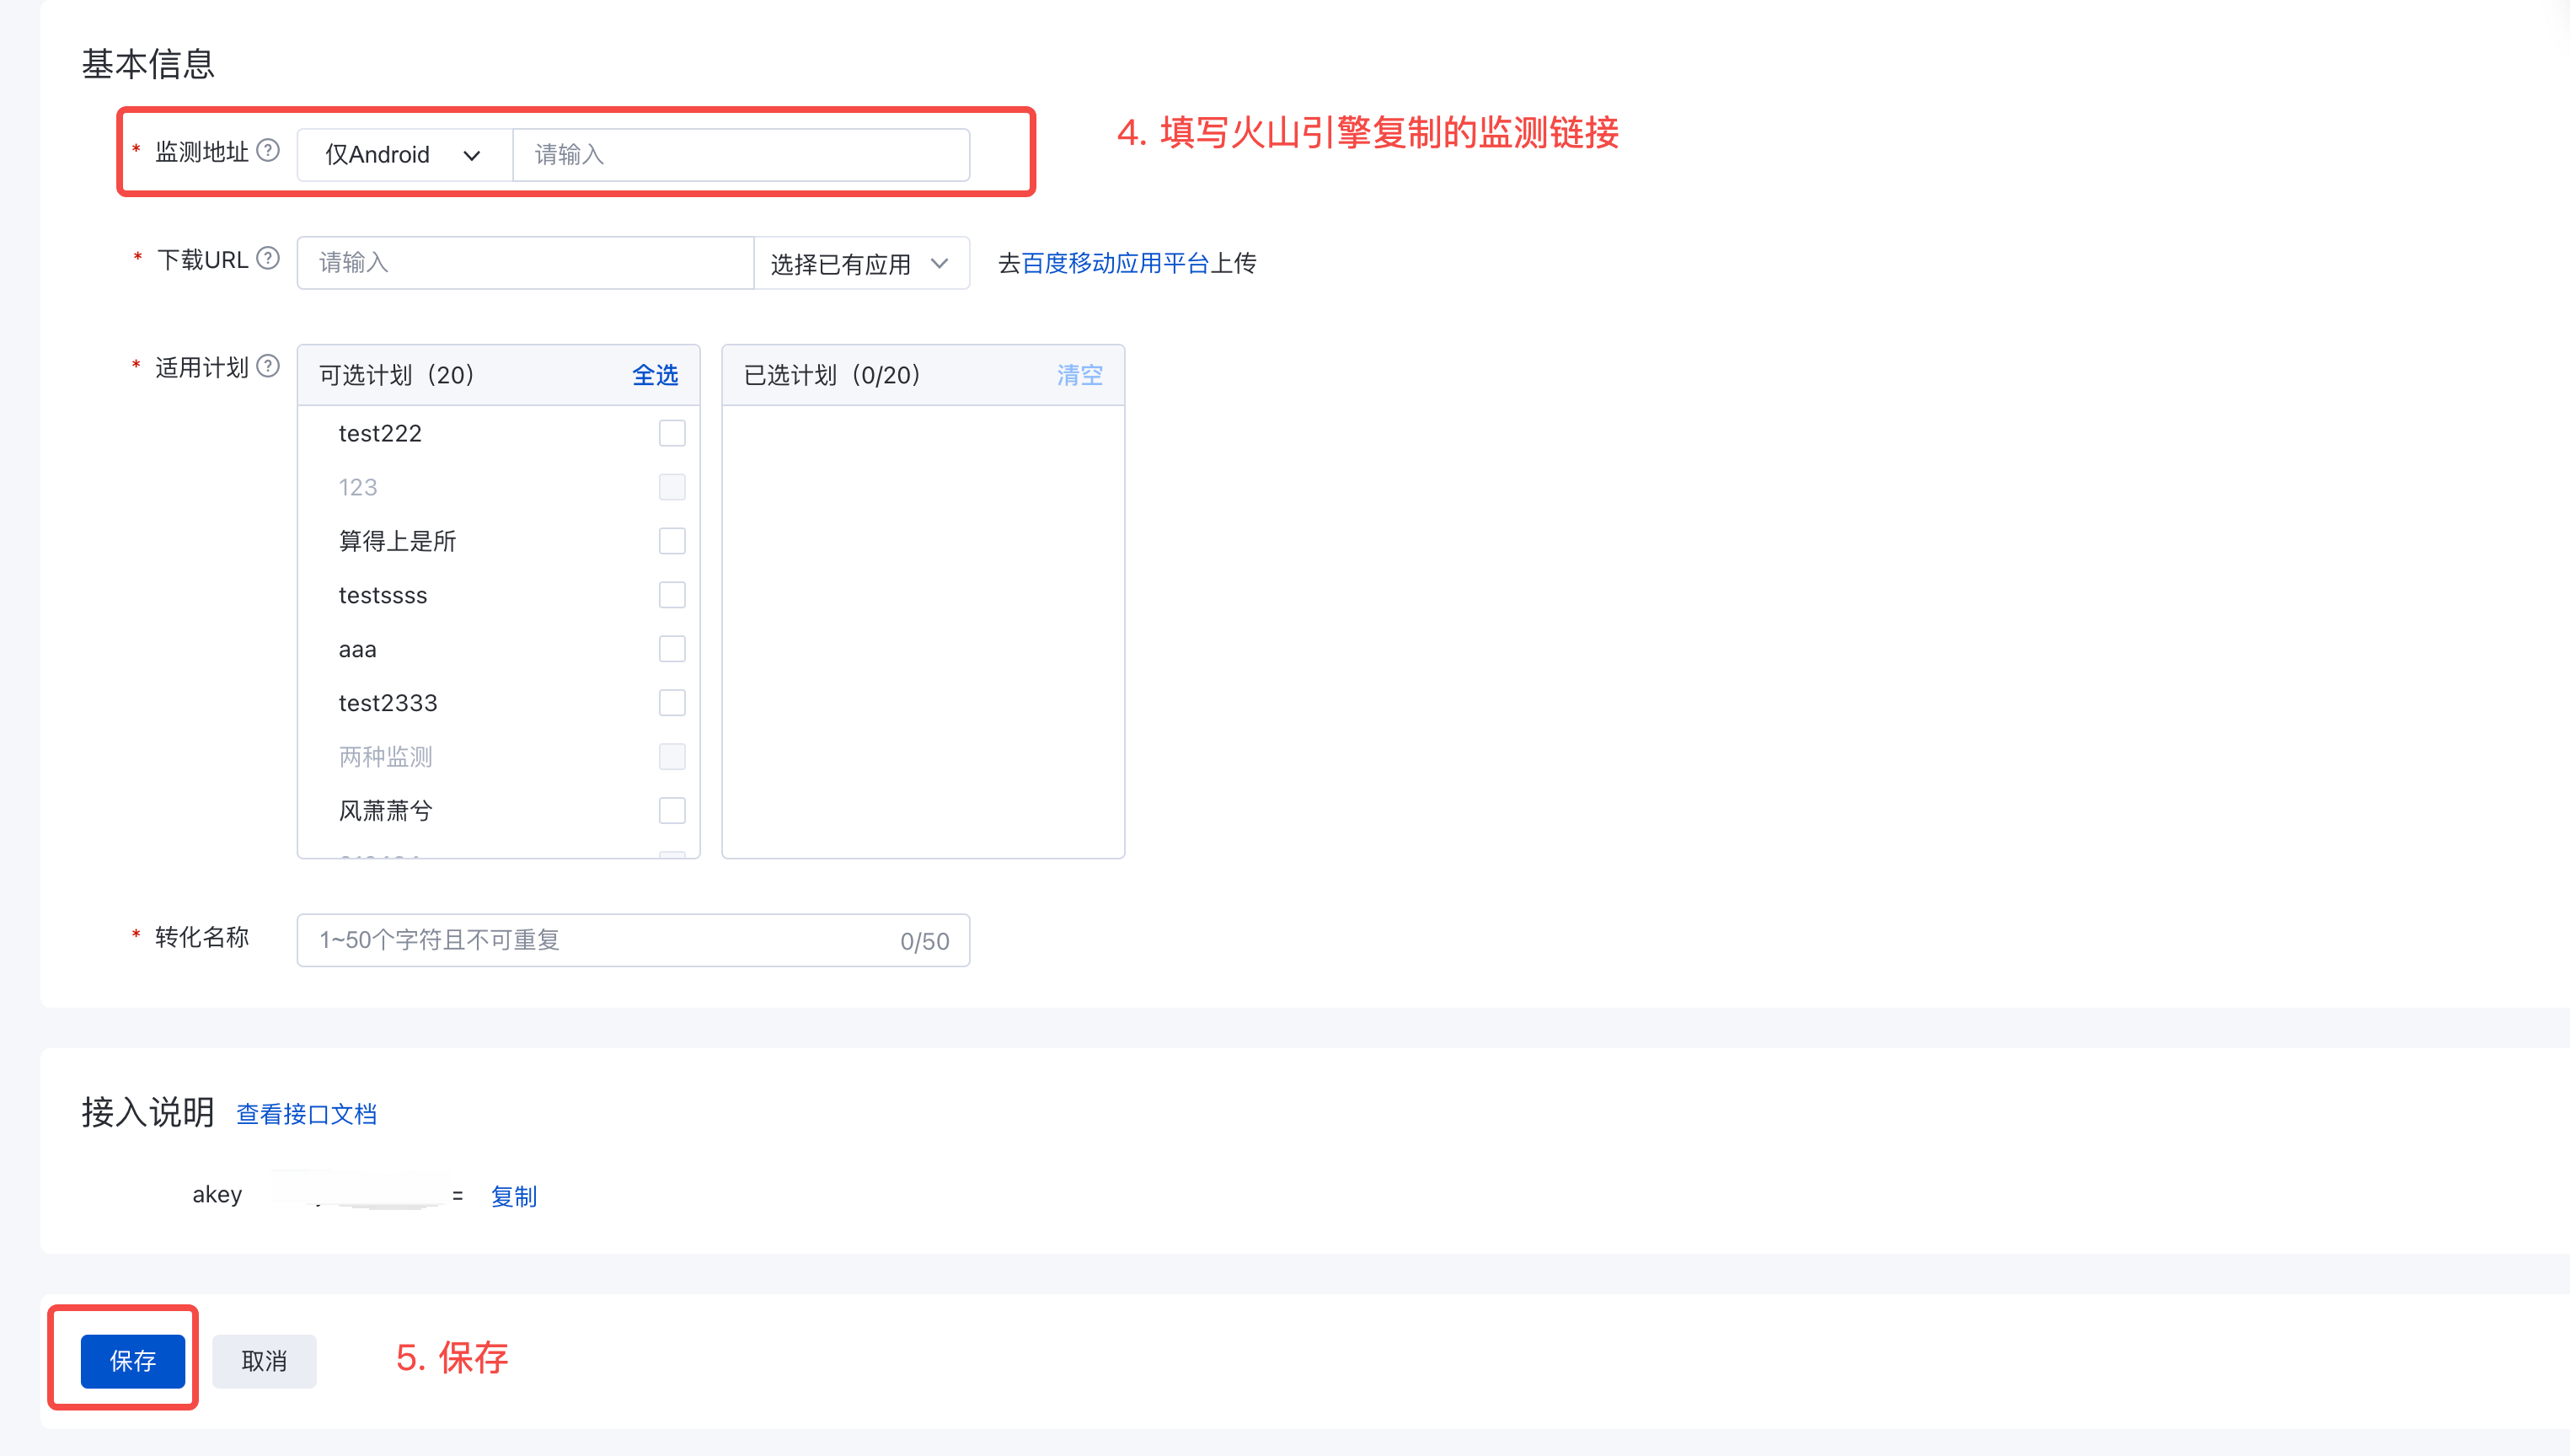Viewport: 2570px width, 1456px height.
Task: Check the 风萧萧兮 plan checkbox
Action: coord(672,811)
